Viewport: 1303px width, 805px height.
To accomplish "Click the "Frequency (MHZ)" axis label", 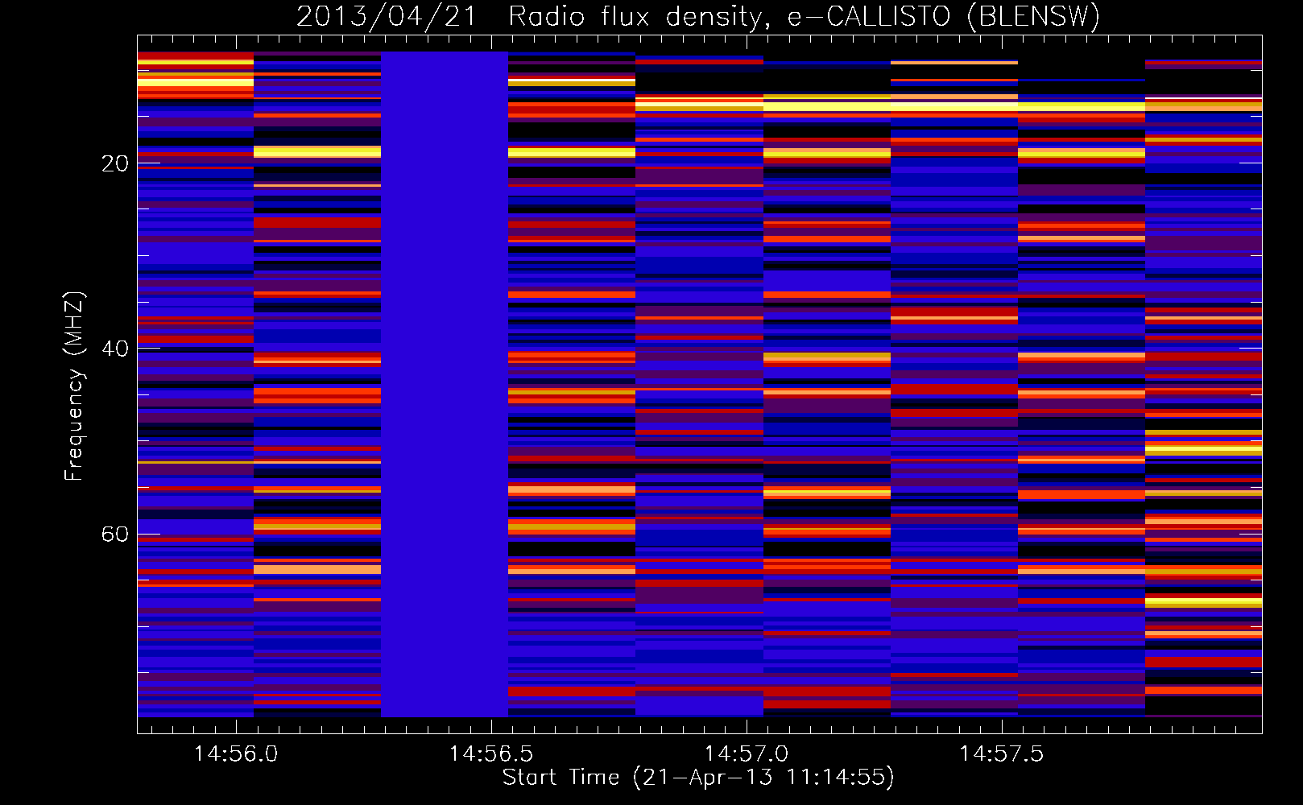I will pos(73,386).
